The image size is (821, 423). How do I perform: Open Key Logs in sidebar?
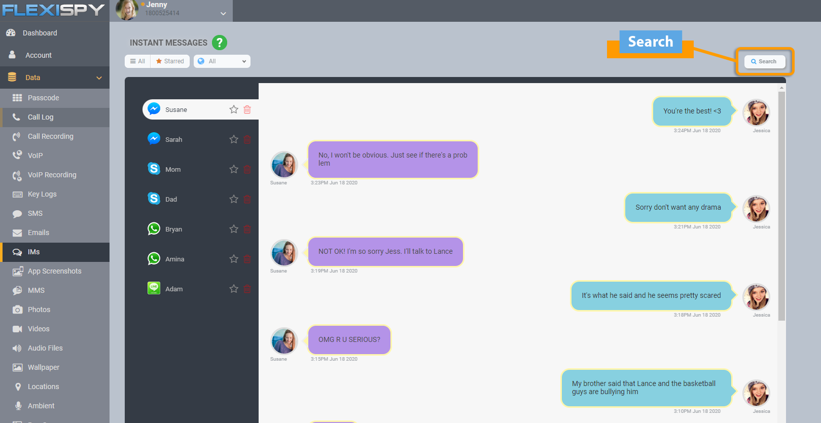pos(55,194)
